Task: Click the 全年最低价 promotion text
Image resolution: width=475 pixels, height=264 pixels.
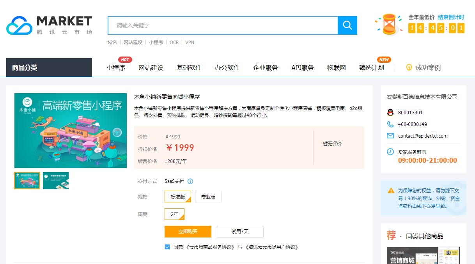Action: 422,17
